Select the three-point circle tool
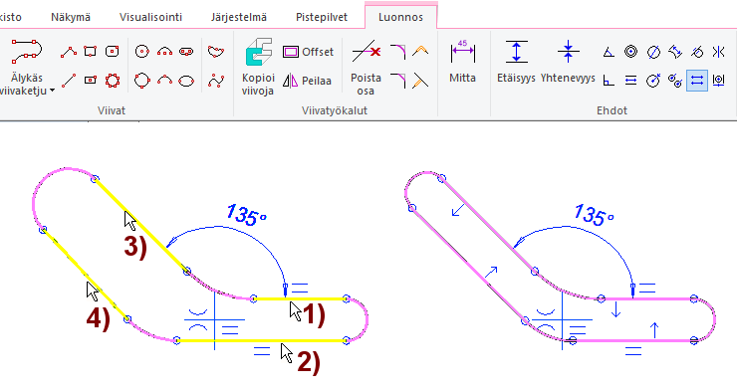 pyautogui.click(x=142, y=81)
